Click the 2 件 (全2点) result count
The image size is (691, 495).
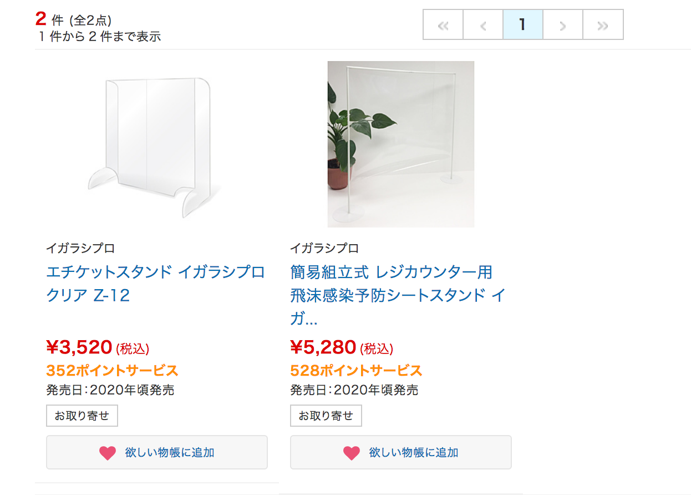pos(73,20)
